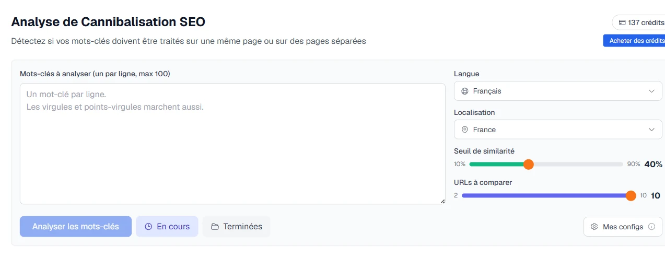Click the URLs à comparer slider handle
This screenshot has width=665, height=257.
tap(631, 195)
